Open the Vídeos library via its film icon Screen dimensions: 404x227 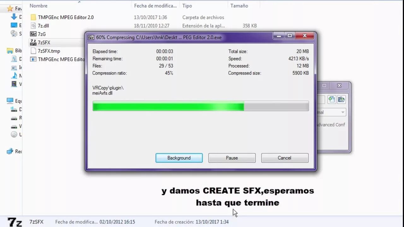tap(14, 84)
